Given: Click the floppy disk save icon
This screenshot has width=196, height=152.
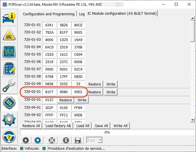Looking at the screenshot, I should pyautogui.click(x=78, y=140).
